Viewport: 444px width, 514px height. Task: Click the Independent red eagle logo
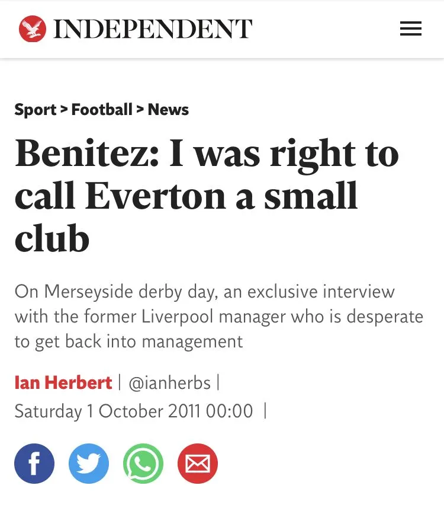[x=32, y=29]
